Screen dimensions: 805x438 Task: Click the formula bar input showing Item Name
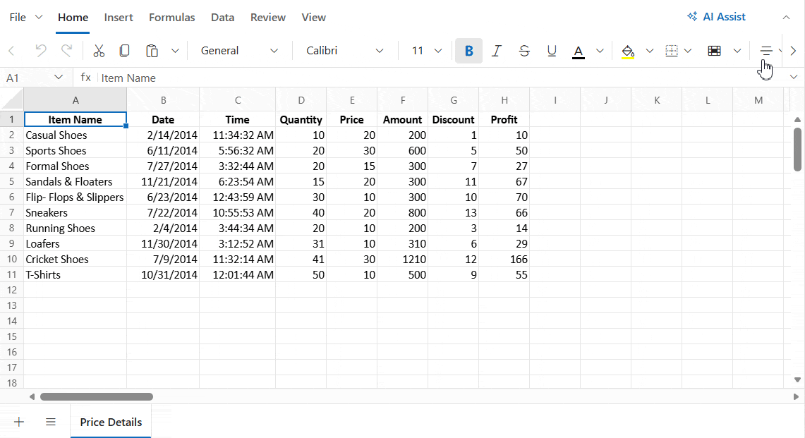[x=442, y=78]
